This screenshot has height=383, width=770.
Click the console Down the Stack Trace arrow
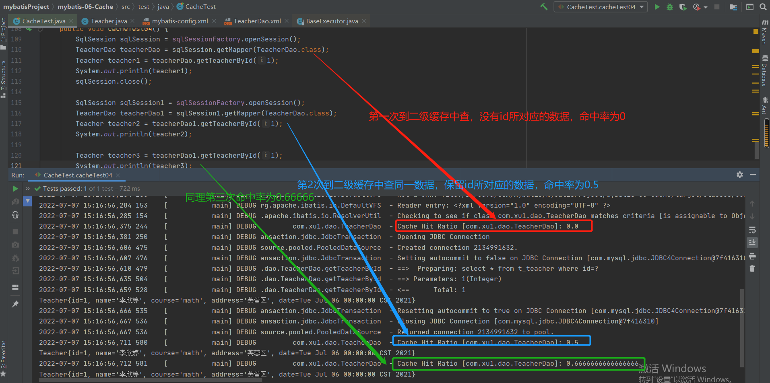(752, 216)
